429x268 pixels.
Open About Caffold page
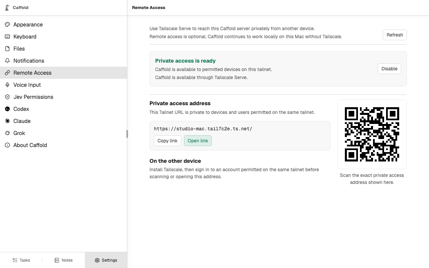(63, 145)
